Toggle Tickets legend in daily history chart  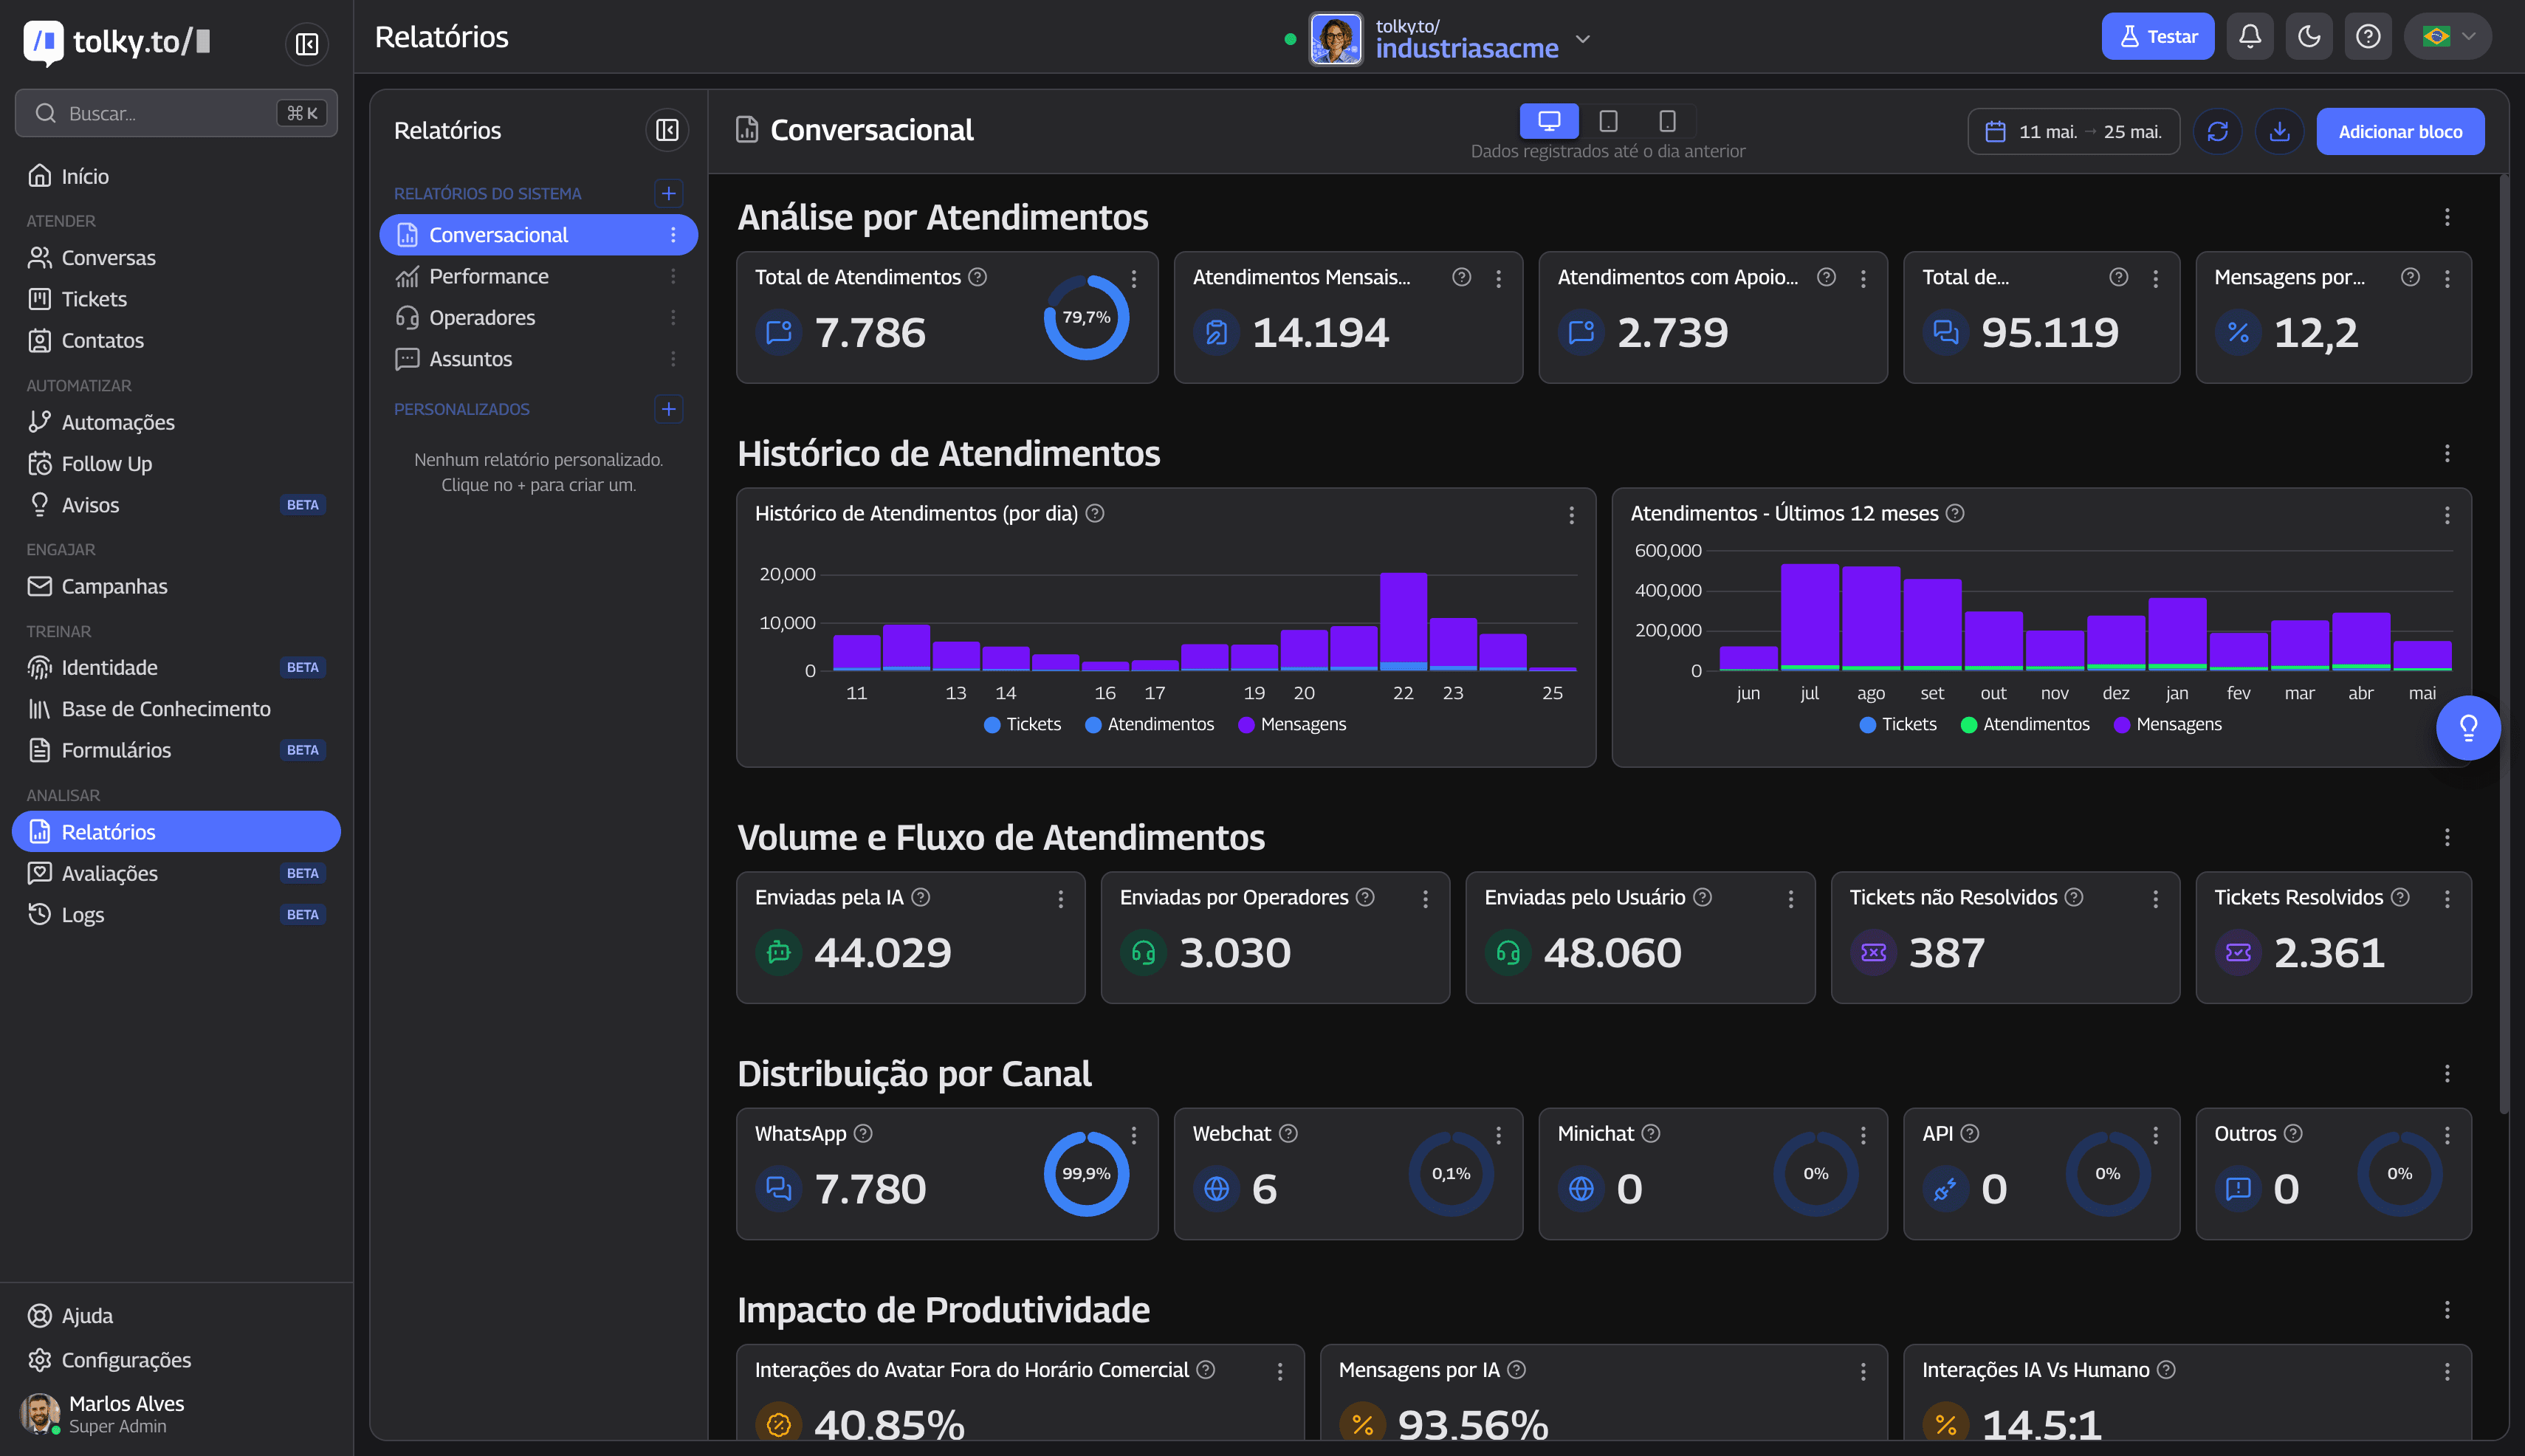(1022, 724)
